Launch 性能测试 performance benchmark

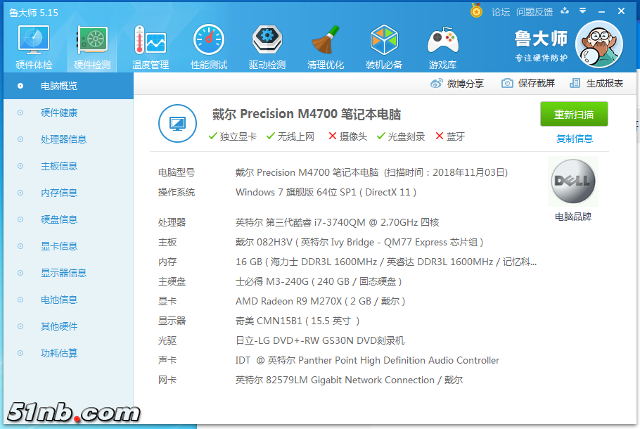[209, 46]
